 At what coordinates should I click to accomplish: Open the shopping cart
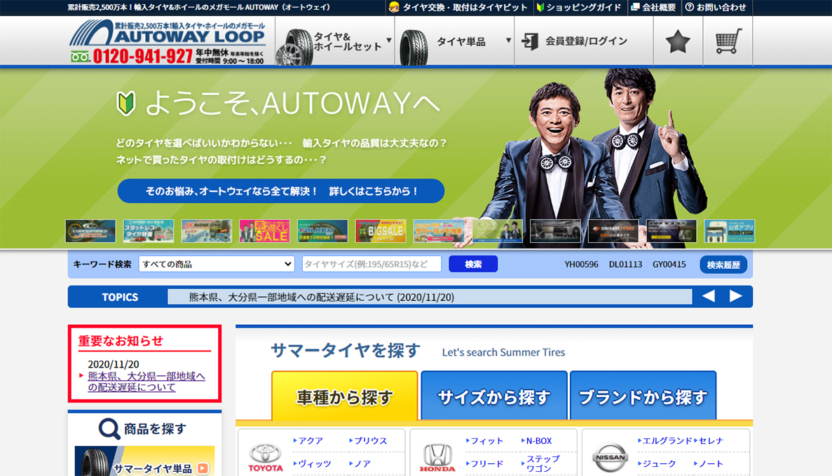tap(728, 41)
